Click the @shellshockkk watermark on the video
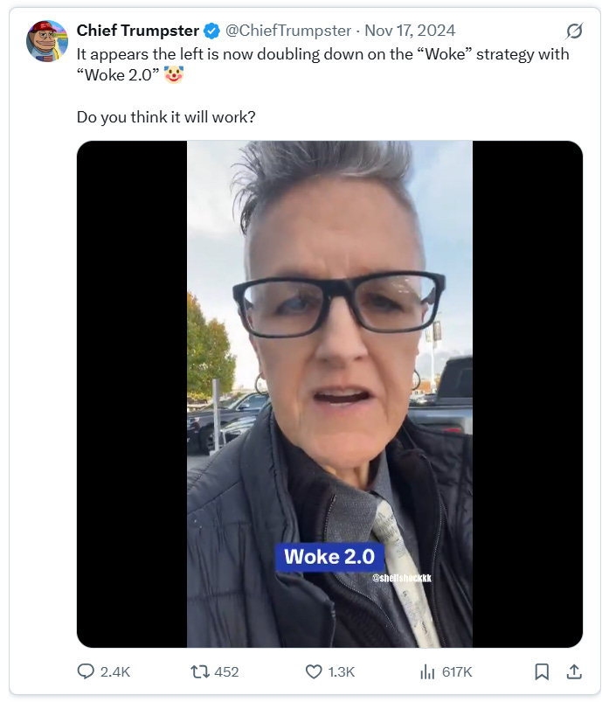This screenshot has height=702, width=609. (402, 578)
